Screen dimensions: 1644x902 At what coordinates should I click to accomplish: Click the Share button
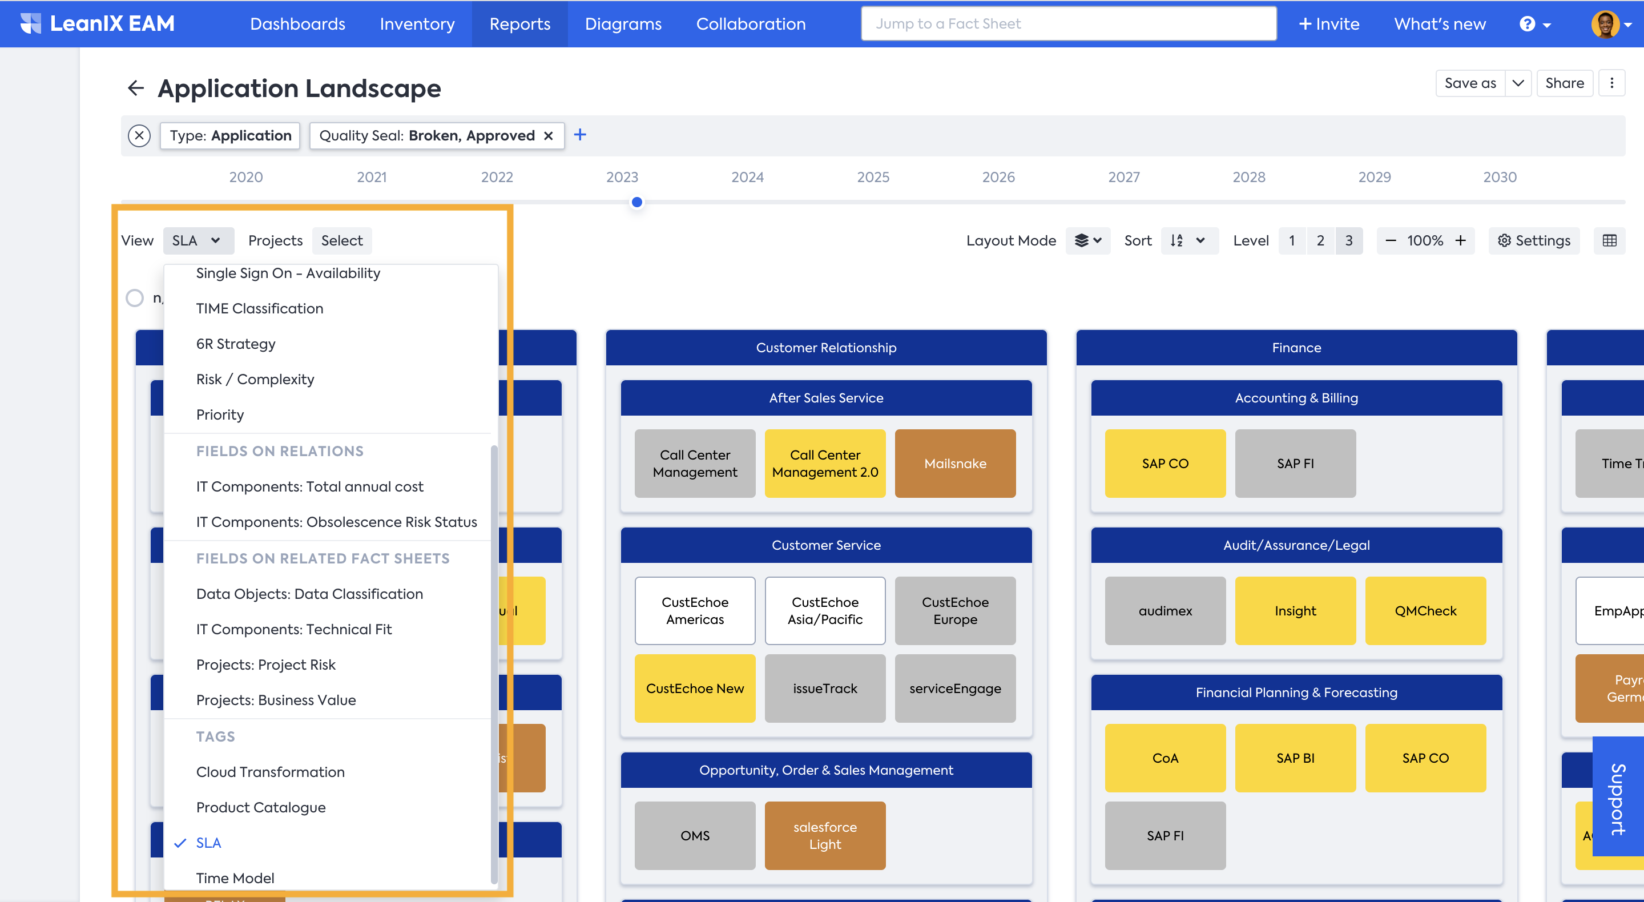coord(1564,83)
